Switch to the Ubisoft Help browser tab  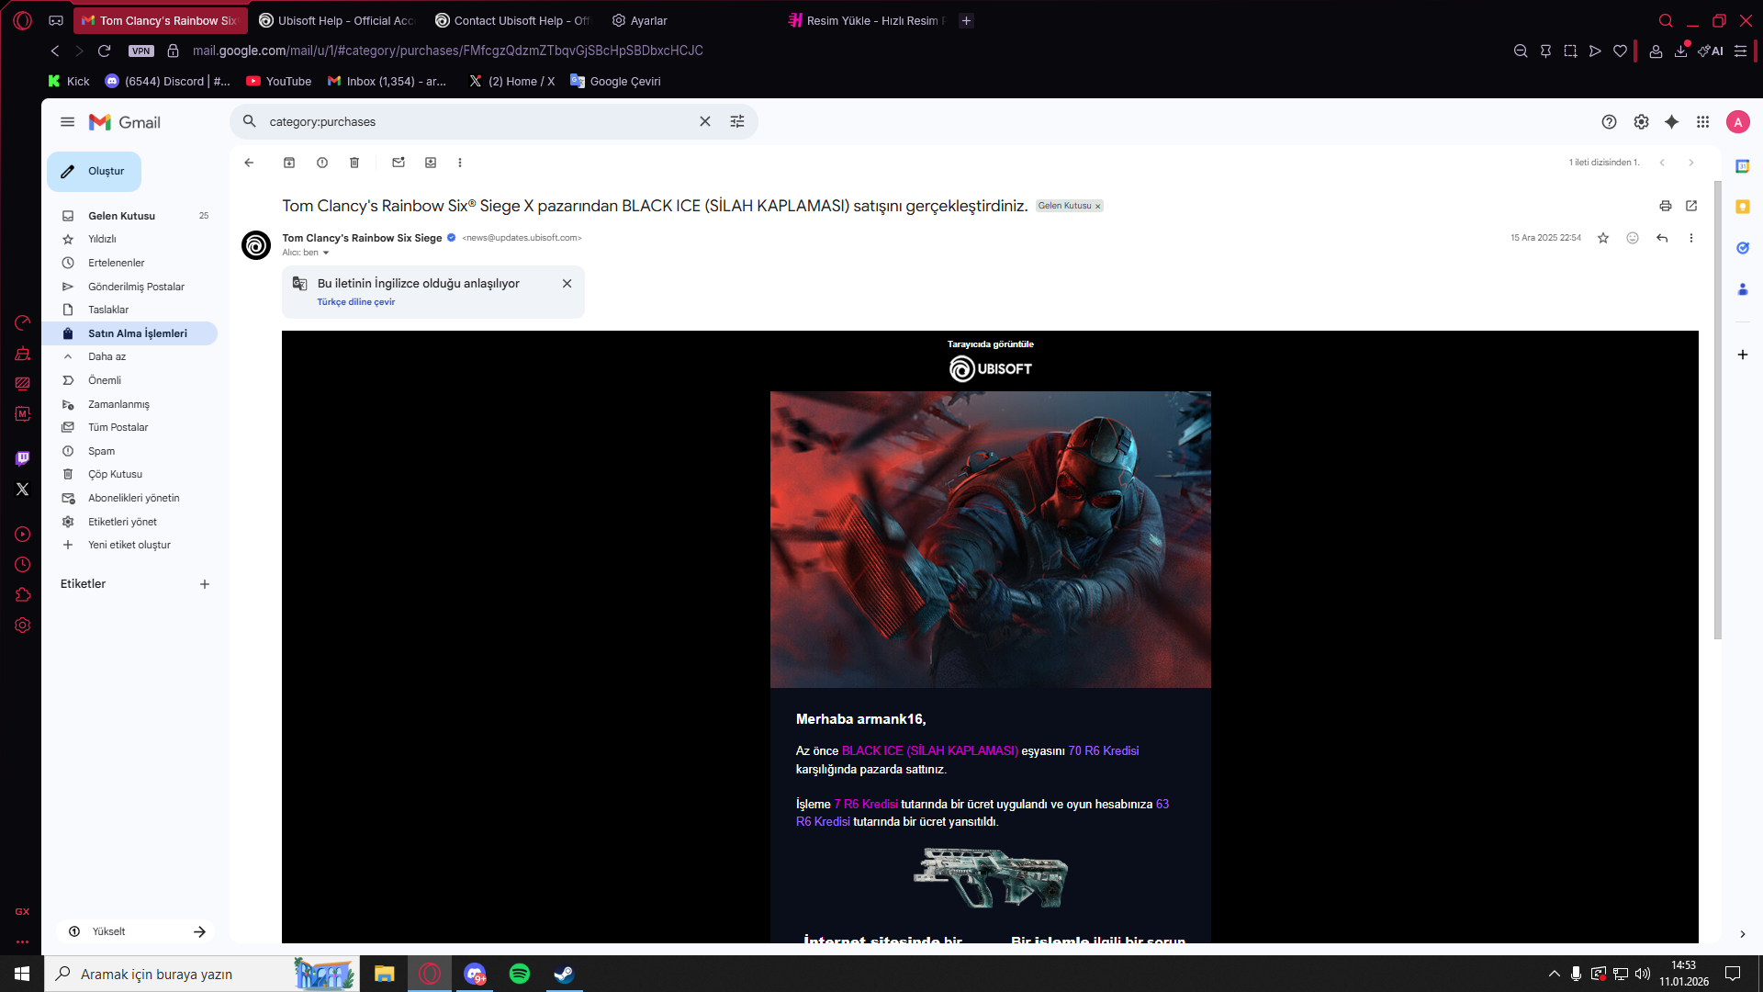pos(337,20)
